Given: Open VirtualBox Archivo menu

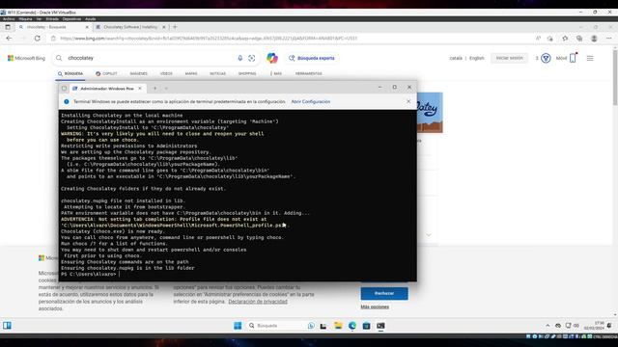Looking at the screenshot, I should pyautogui.click(x=9, y=19).
